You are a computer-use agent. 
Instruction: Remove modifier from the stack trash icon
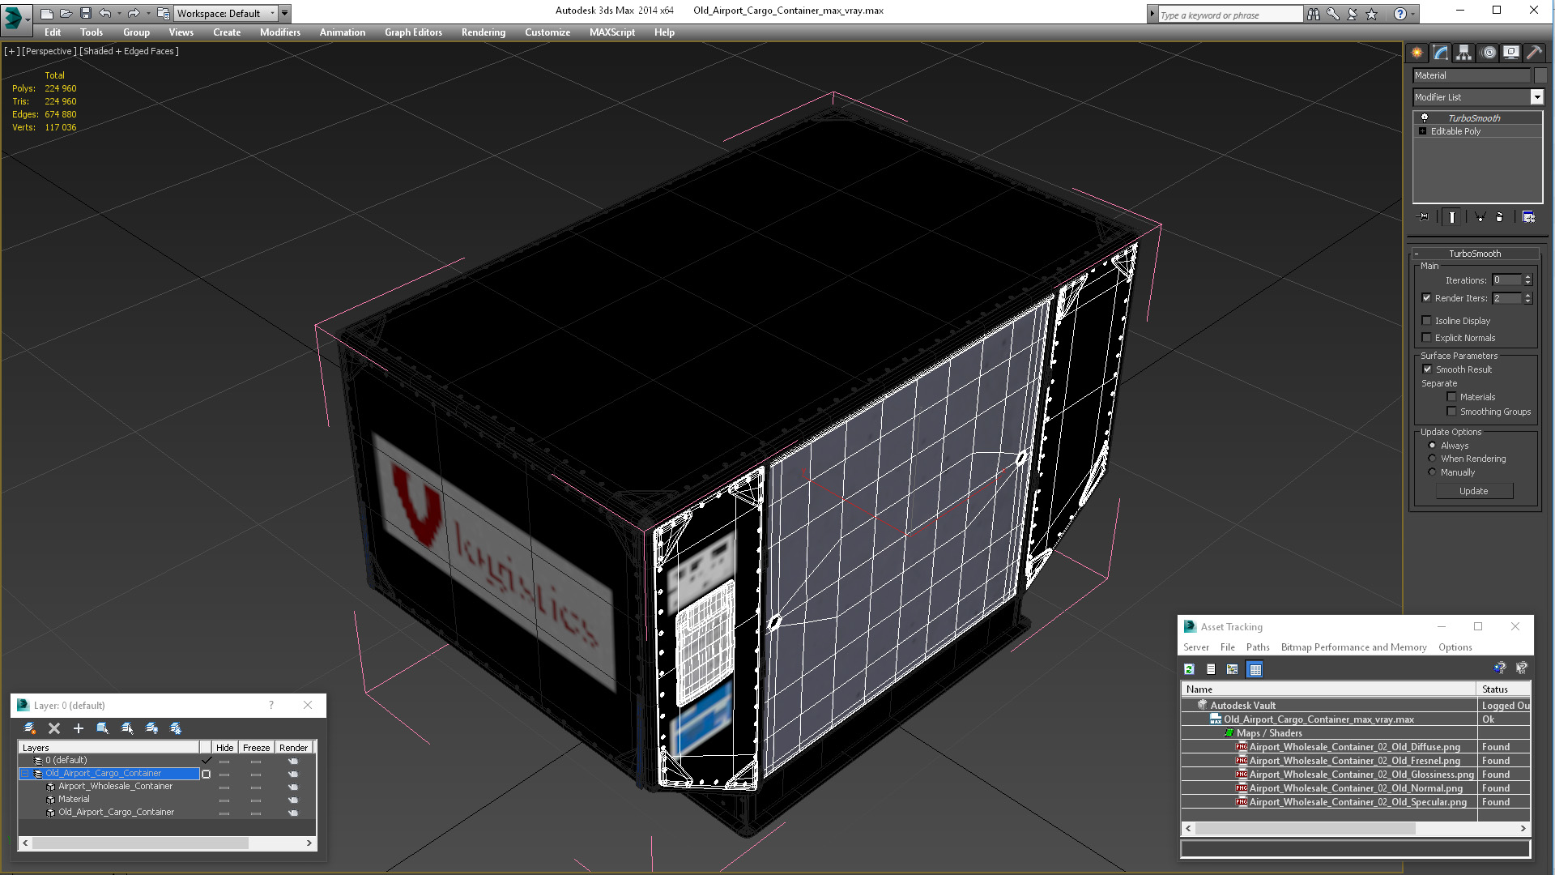[x=1499, y=217]
